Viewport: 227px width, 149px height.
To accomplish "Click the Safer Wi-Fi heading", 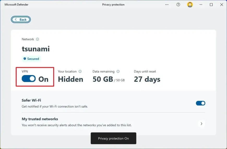I will (31, 100).
